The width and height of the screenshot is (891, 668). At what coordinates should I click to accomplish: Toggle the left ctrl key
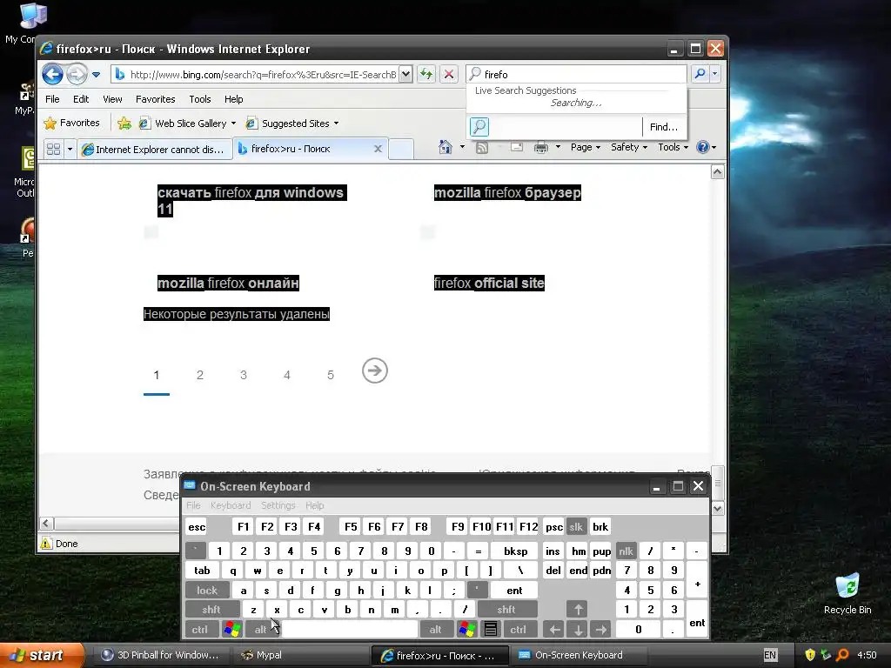click(x=200, y=630)
